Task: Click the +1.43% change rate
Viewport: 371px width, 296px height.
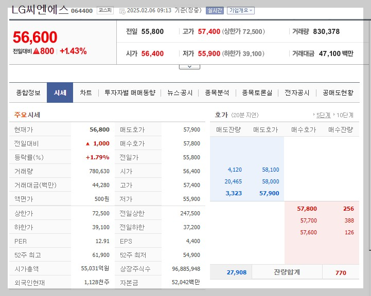Action: (73, 51)
